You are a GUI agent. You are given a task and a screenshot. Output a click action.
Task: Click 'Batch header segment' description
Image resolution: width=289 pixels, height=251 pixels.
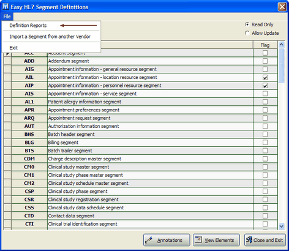click(x=71, y=135)
